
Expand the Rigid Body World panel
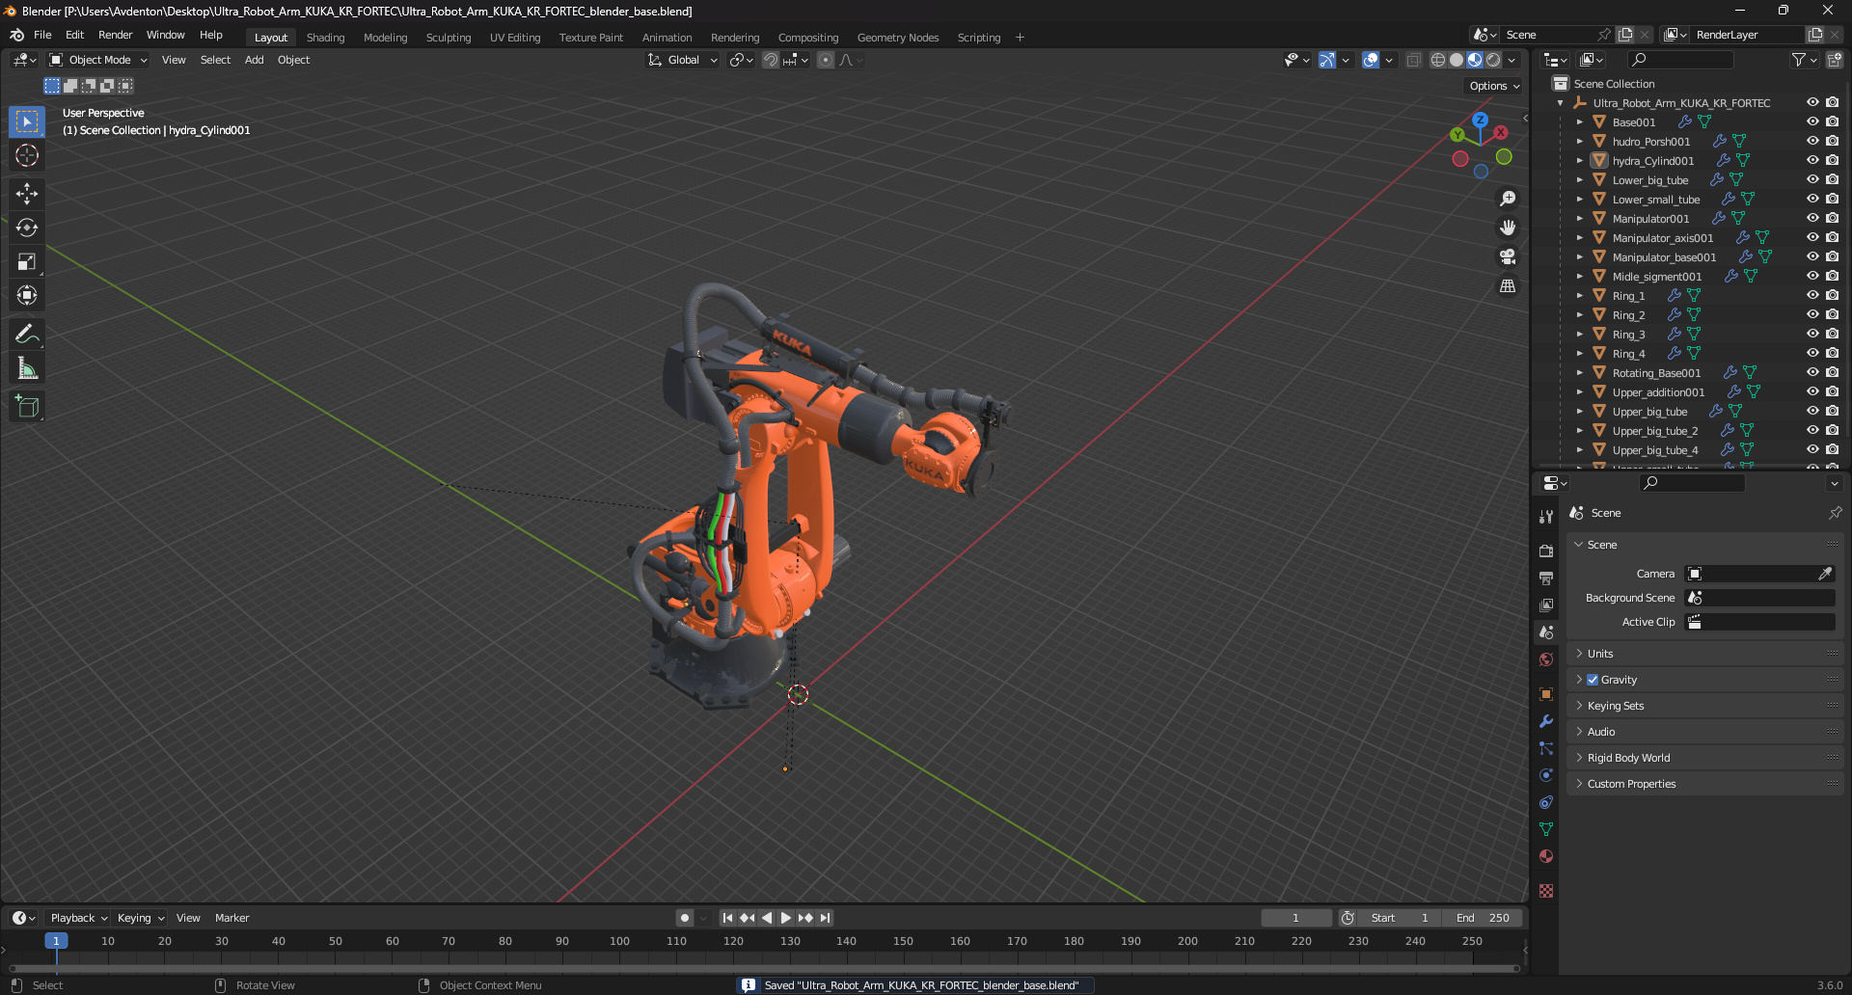pos(1704,758)
